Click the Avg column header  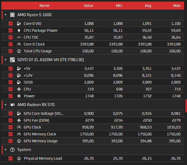pyautogui.click(x=148, y=6)
